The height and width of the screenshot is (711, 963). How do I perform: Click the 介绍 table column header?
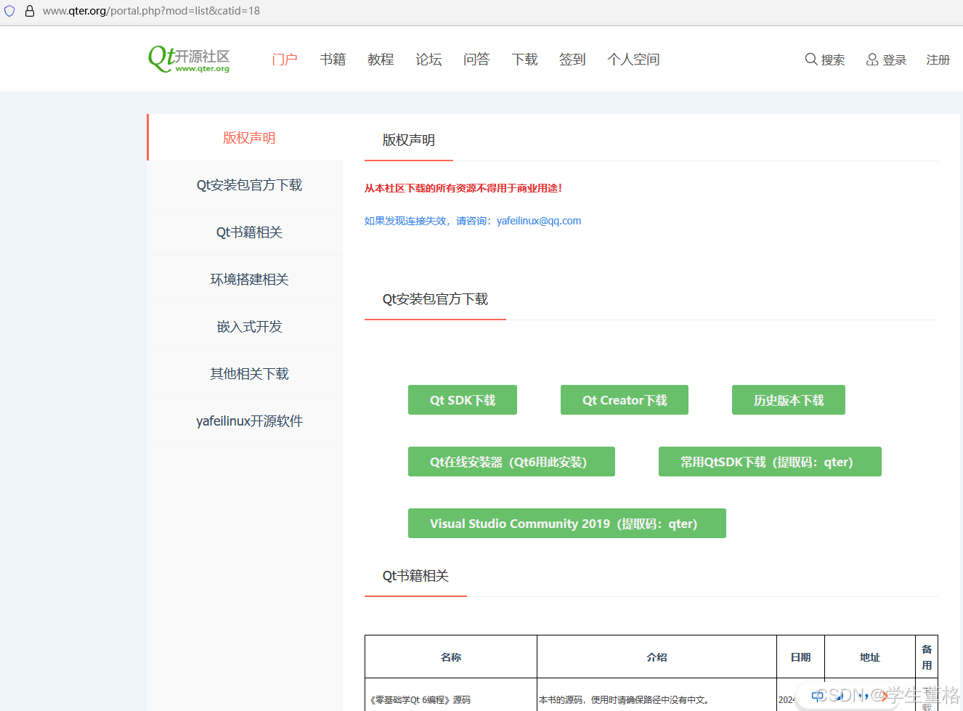(657, 657)
